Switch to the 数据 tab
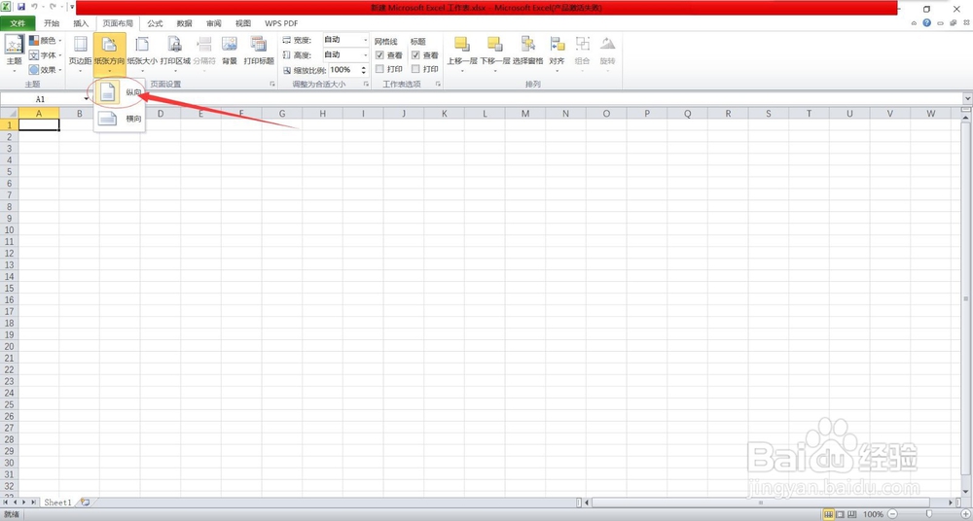Image resolution: width=973 pixels, height=521 pixels. coord(184,23)
